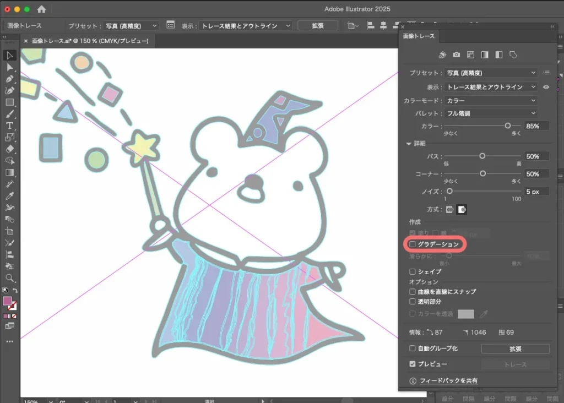Click the Auto-Color preset icon in Image Trace
The image size is (564, 403).
coord(442,55)
